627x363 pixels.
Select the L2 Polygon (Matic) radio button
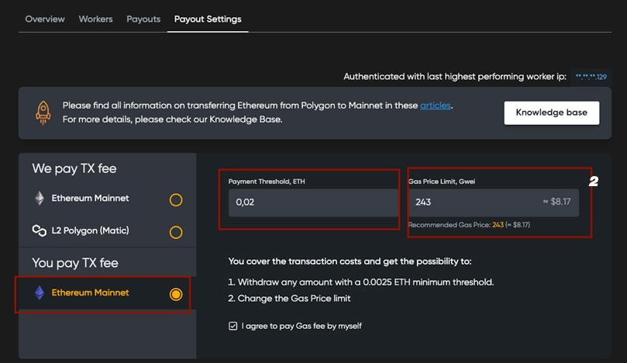coord(176,232)
